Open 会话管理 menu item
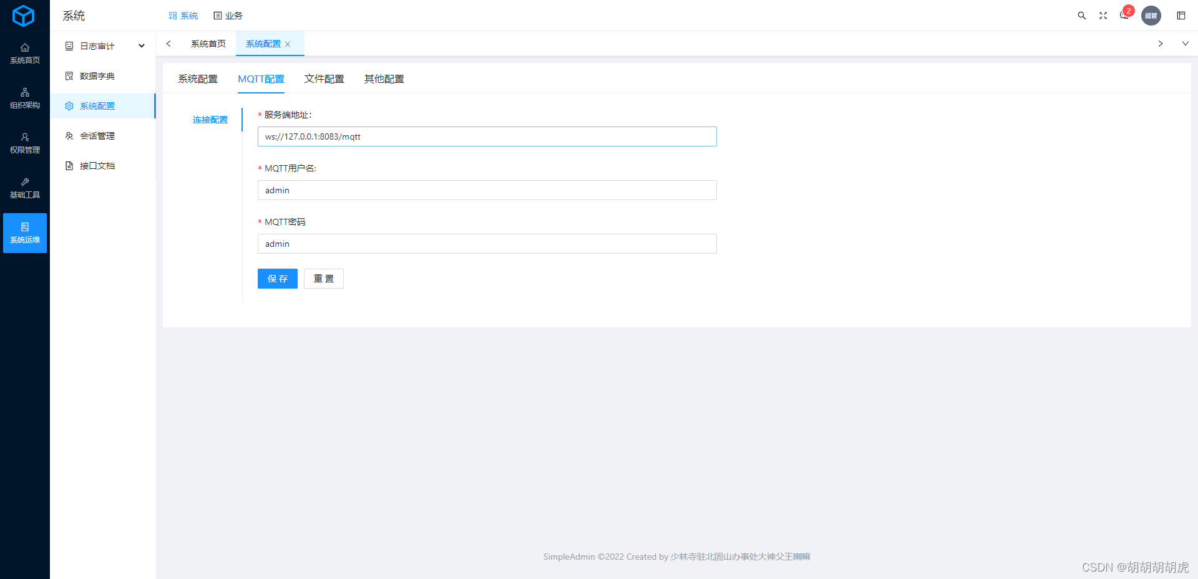Viewport: 1198px width, 579px height. (x=103, y=136)
